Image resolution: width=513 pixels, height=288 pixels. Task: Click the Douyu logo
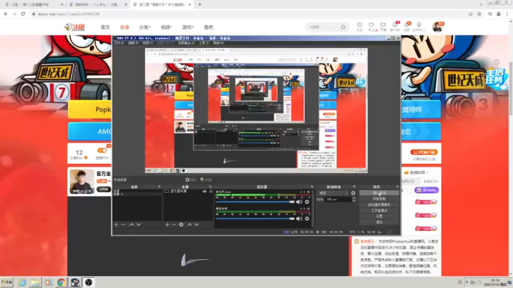[74, 27]
